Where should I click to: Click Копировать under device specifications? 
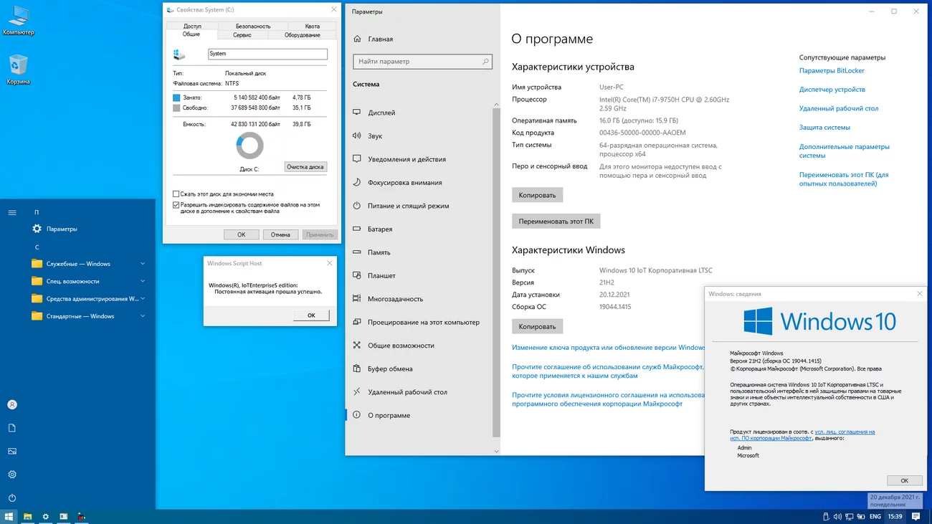coord(538,195)
